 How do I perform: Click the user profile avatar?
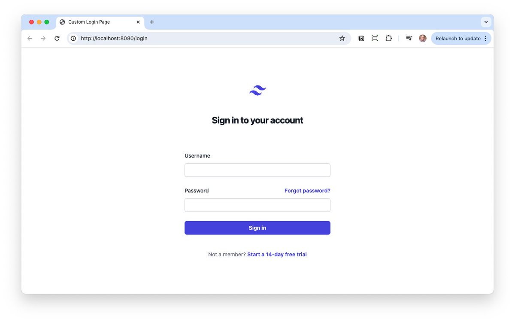pos(423,38)
